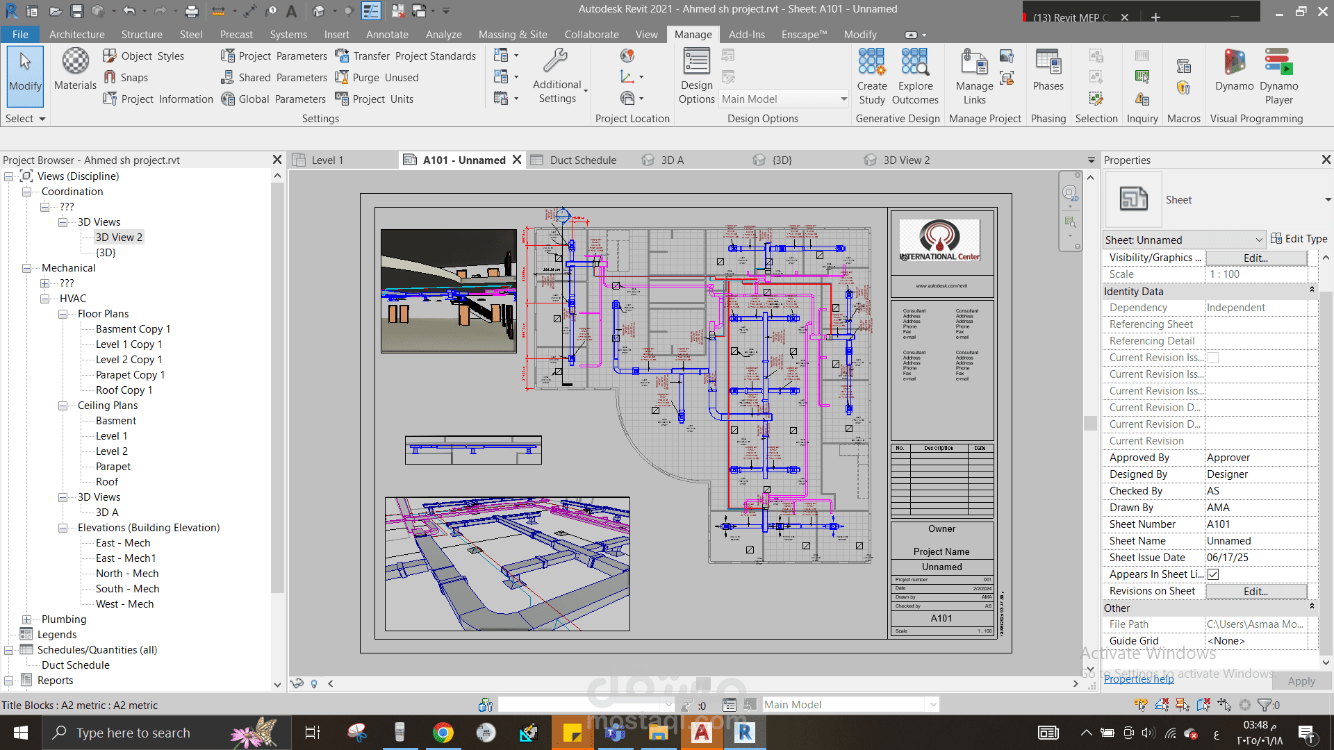Viewport: 1334px width, 750px height.
Task: Open Object Styles settings
Action: point(144,56)
